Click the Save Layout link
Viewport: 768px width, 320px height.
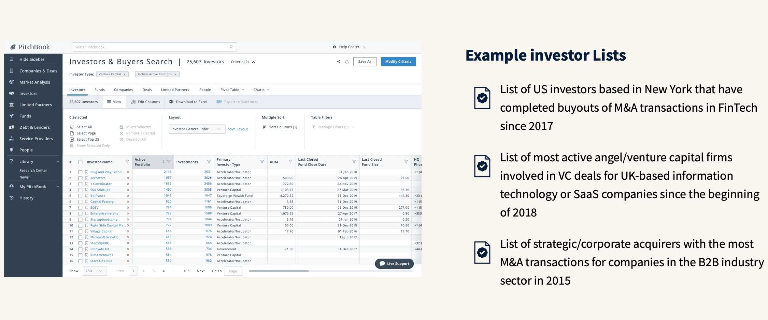[x=238, y=129]
